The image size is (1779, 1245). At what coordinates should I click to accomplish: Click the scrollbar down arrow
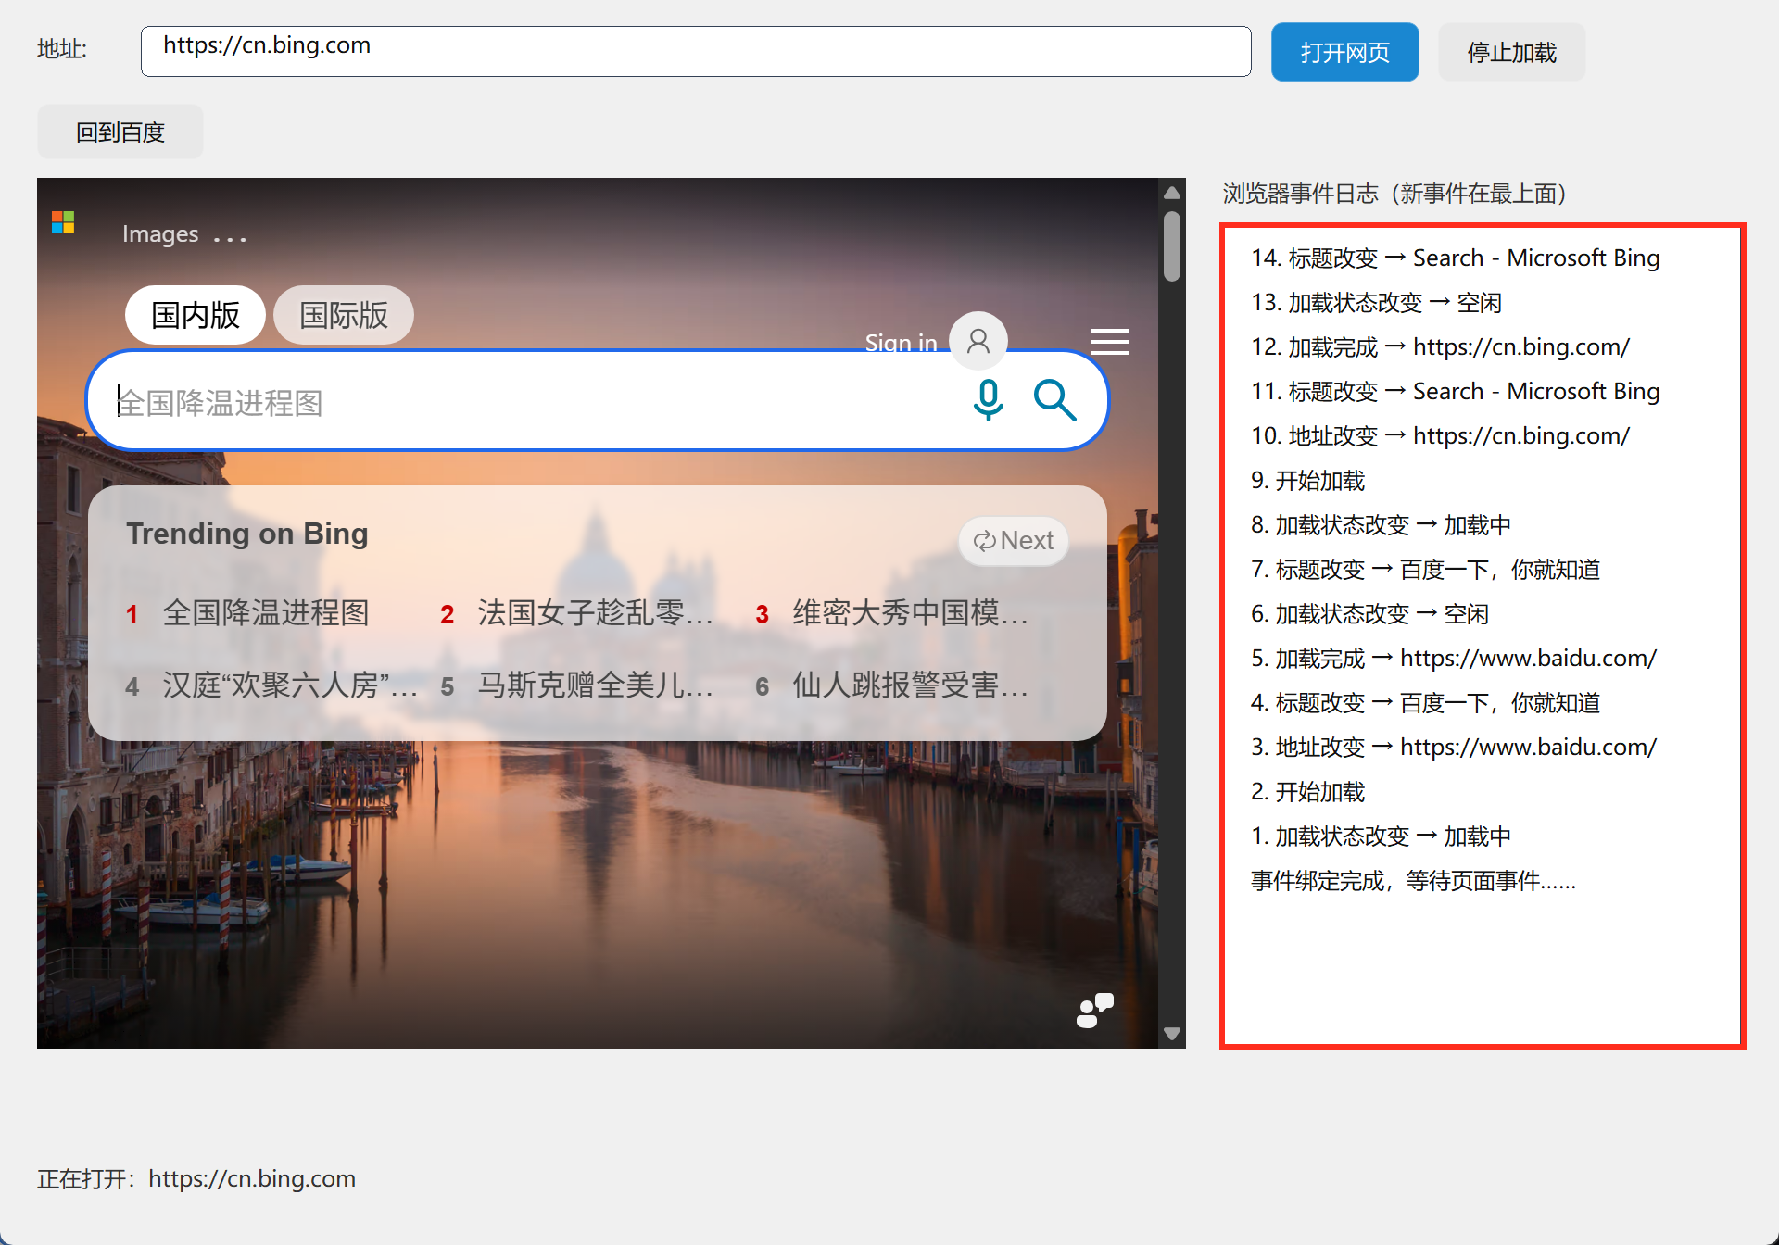click(x=1172, y=1033)
